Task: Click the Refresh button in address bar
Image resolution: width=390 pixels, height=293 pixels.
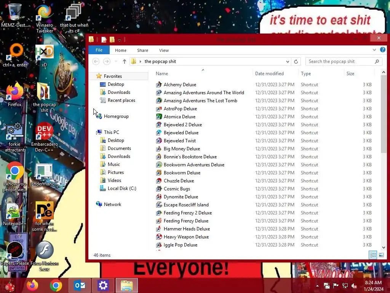Action: click(x=296, y=61)
